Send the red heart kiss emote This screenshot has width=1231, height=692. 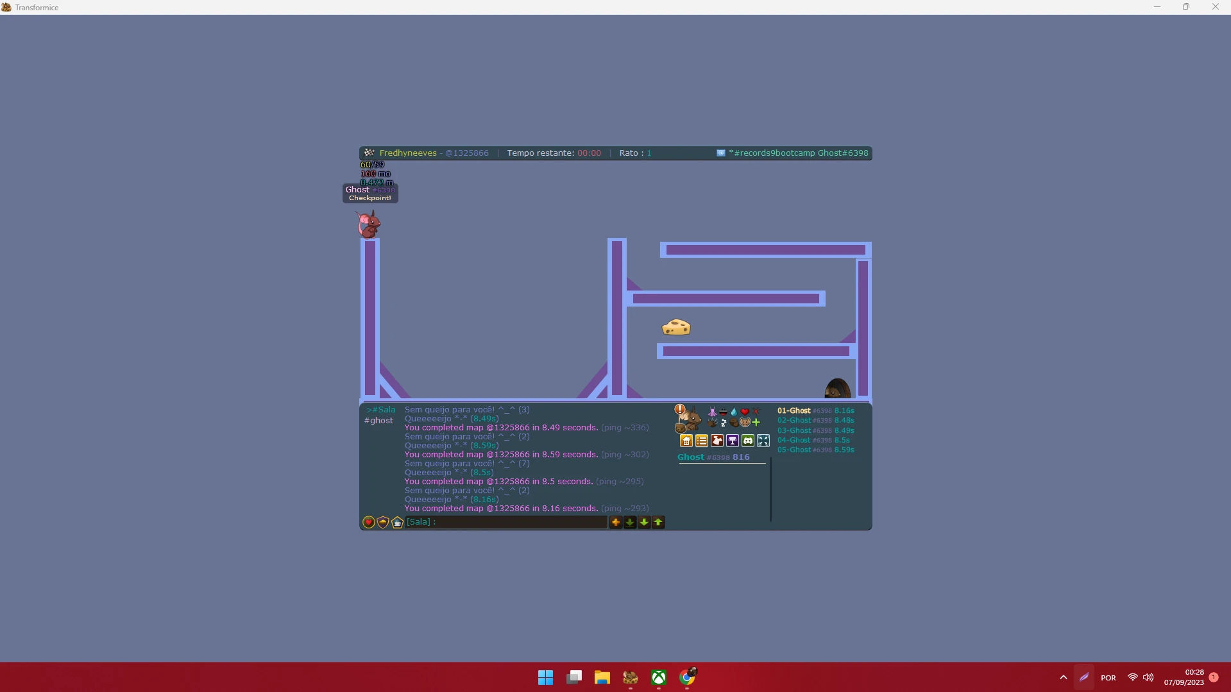(745, 412)
